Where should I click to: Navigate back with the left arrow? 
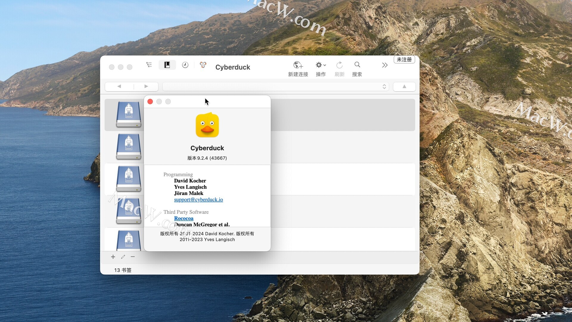tap(119, 86)
